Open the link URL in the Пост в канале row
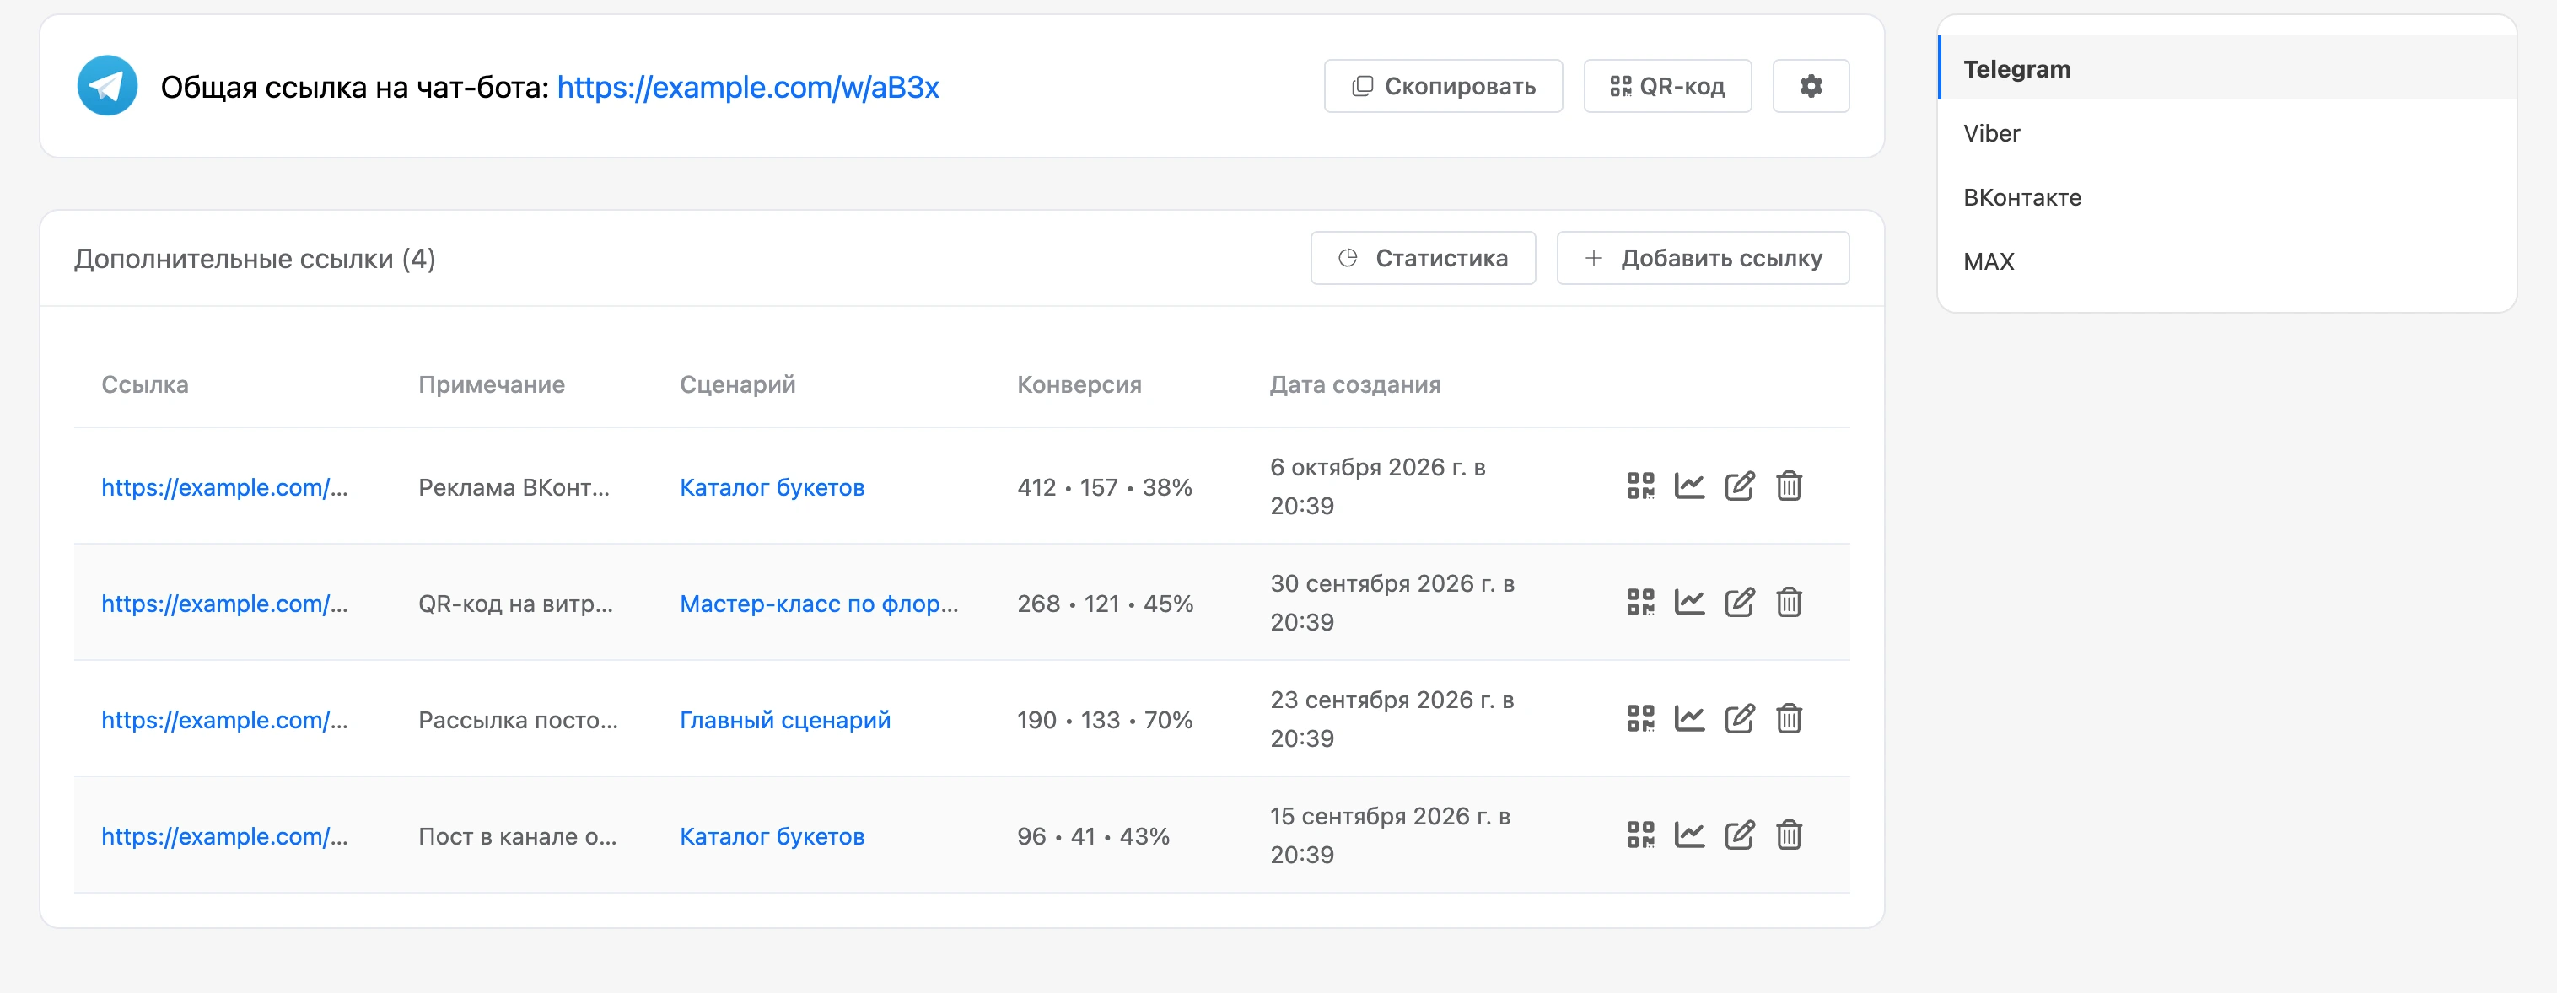This screenshot has width=2557, height=993. [x=224, y=835]
